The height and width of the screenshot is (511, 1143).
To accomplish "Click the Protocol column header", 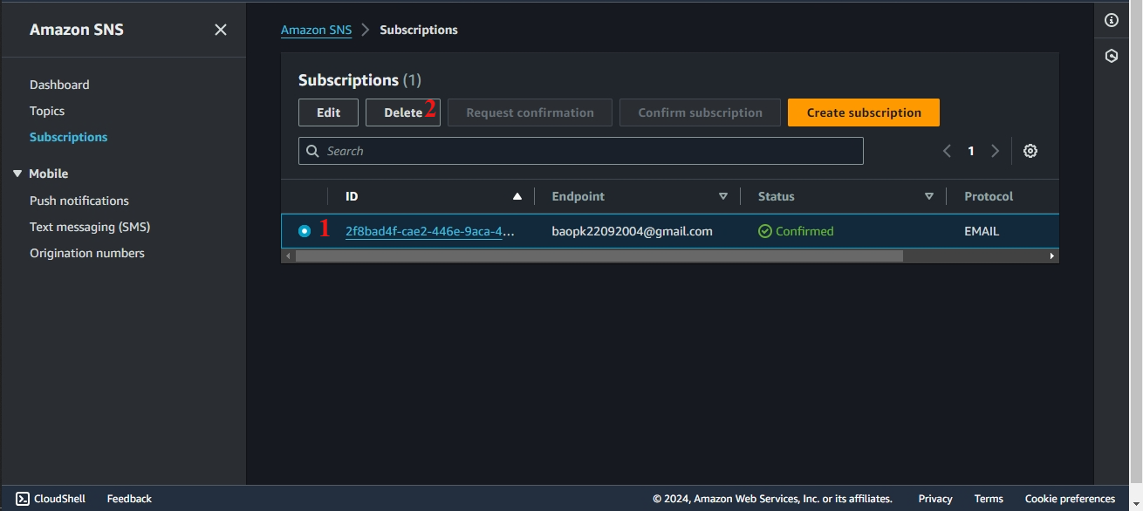I will click(989, 196).
